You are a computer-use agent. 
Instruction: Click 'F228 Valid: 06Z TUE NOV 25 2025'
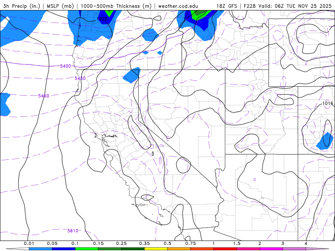(288, 6)
